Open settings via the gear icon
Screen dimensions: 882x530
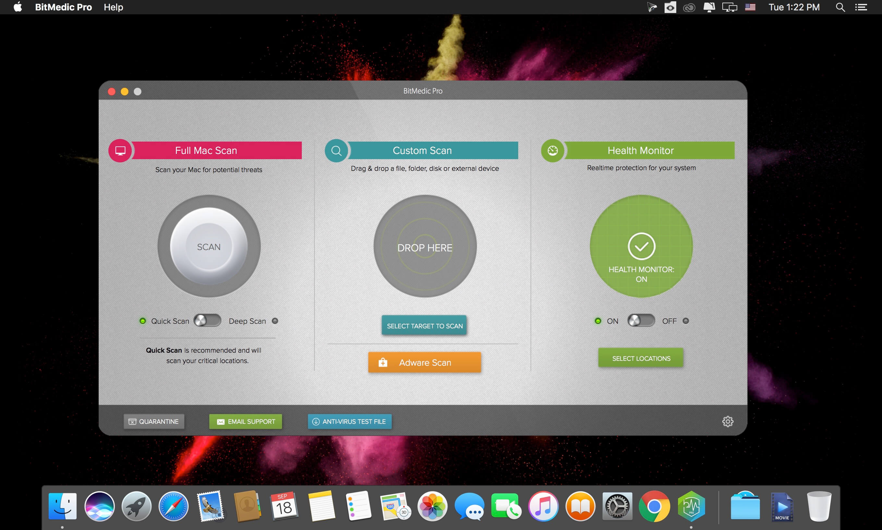(x=728, y=422)
